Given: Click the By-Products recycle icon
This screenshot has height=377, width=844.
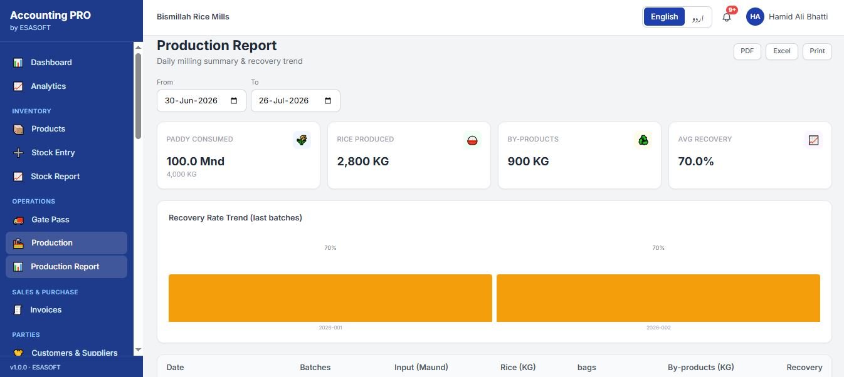Looking at the screenshot, I should (643, 140).
